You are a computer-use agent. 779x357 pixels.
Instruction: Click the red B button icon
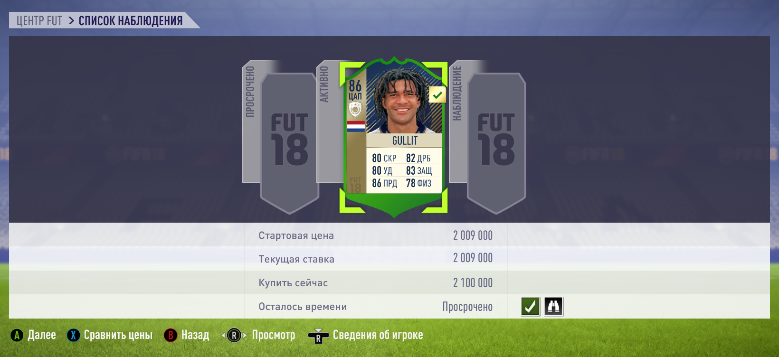(171, 335)
